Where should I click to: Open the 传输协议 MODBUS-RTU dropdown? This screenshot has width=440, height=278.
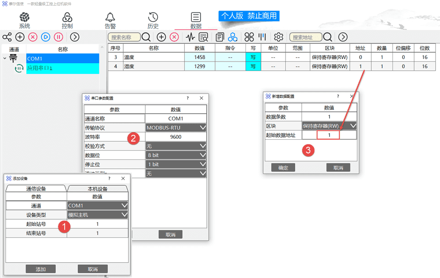(x=176, y=128)
